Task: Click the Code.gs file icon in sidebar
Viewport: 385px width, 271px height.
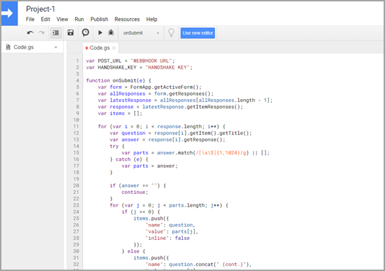Action: coord(8,47)
